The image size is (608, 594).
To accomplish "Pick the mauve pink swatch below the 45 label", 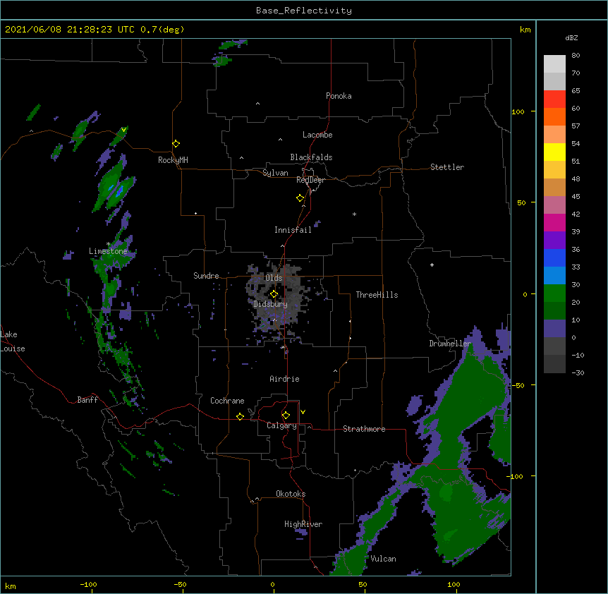I will coord(554,205).
